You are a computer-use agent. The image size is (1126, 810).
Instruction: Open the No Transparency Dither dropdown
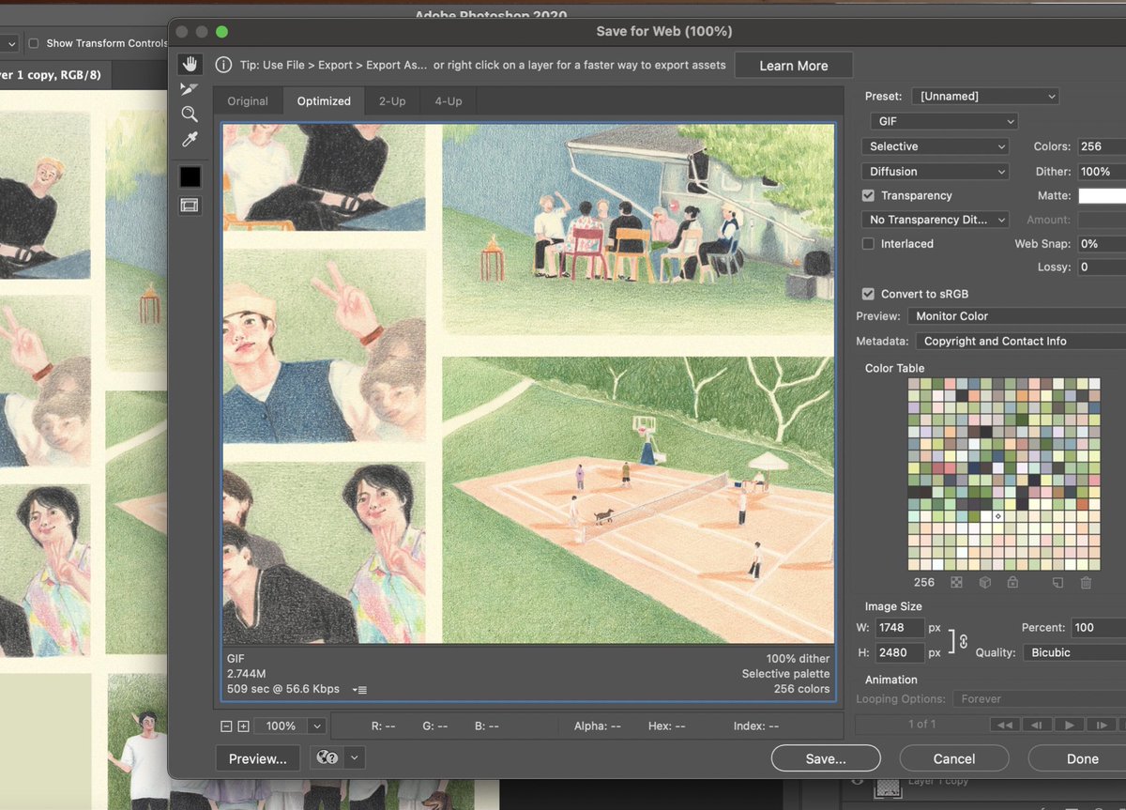[x=935, y=220]
